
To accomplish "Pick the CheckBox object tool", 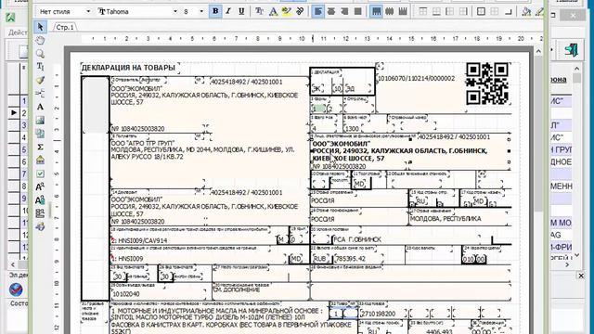I will (x=40, y=173).
